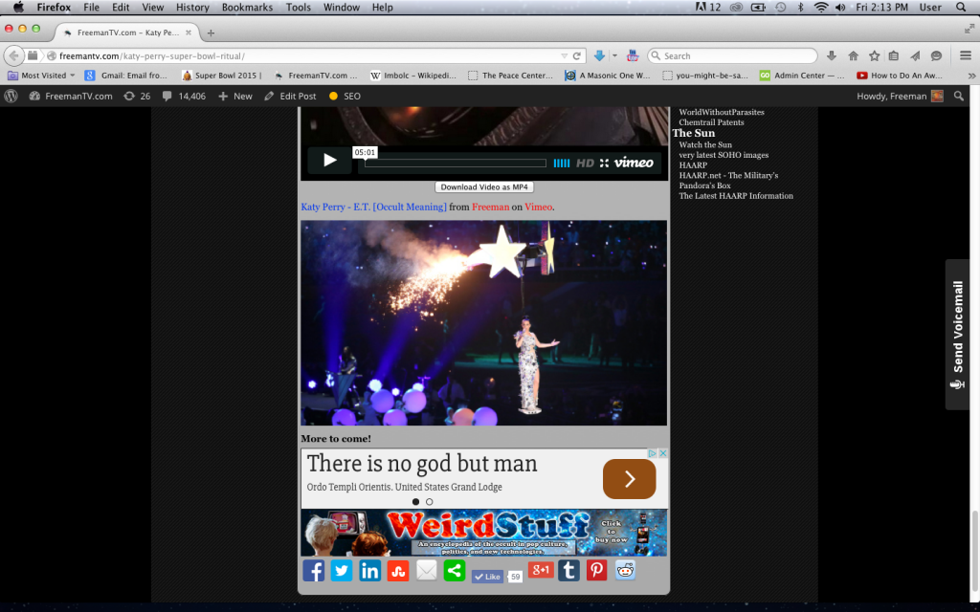Click the Vimeo video progress bar
Viewport: 980px width, 612px height.
pos(456,164)
